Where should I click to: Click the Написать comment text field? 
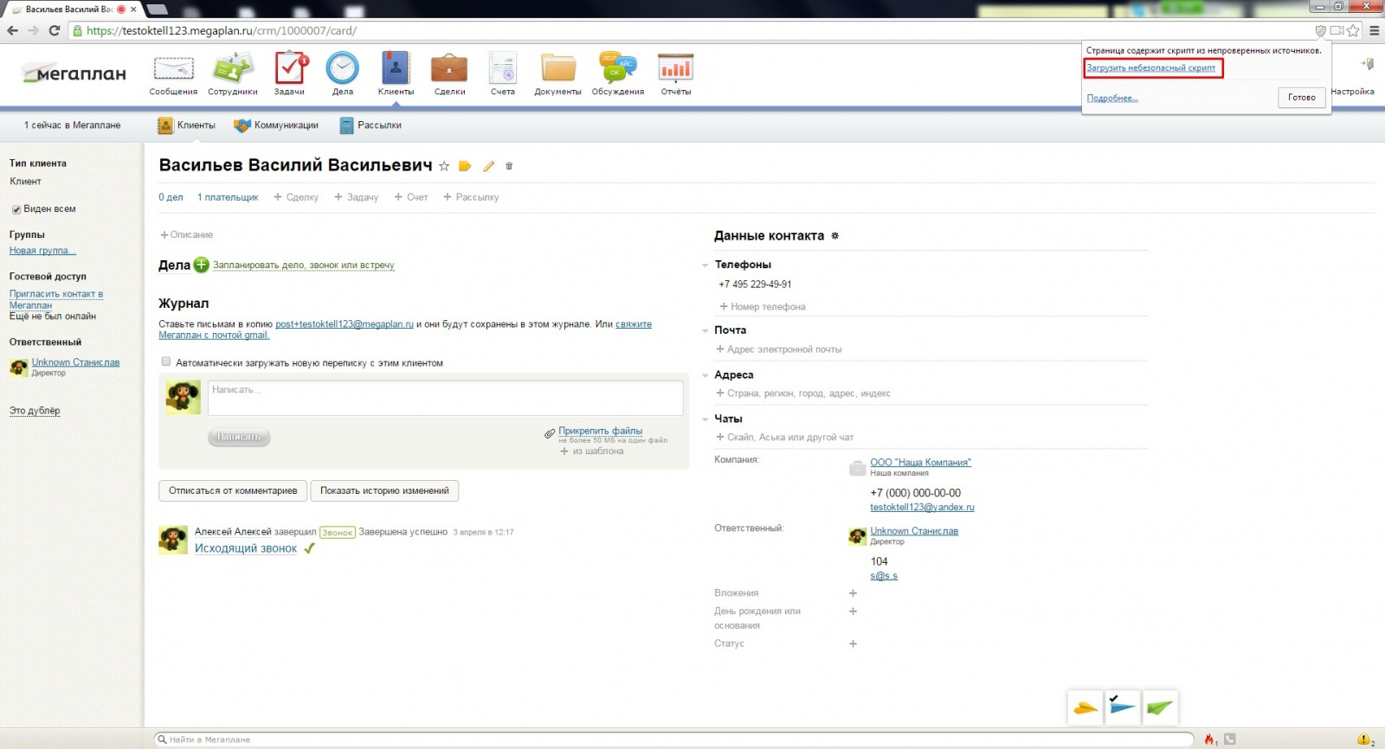[445, 398]
